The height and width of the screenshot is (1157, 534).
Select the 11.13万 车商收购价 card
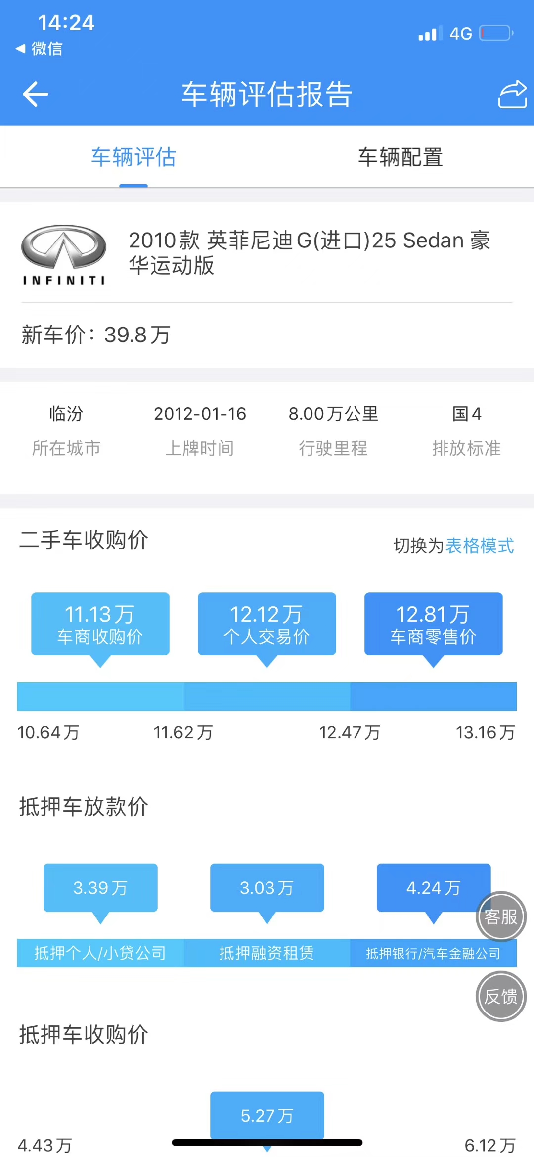click(x=100, y=624)
